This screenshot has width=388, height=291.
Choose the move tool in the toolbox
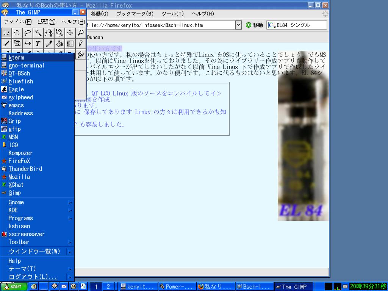pyautogui.click(x=69, y=33)
